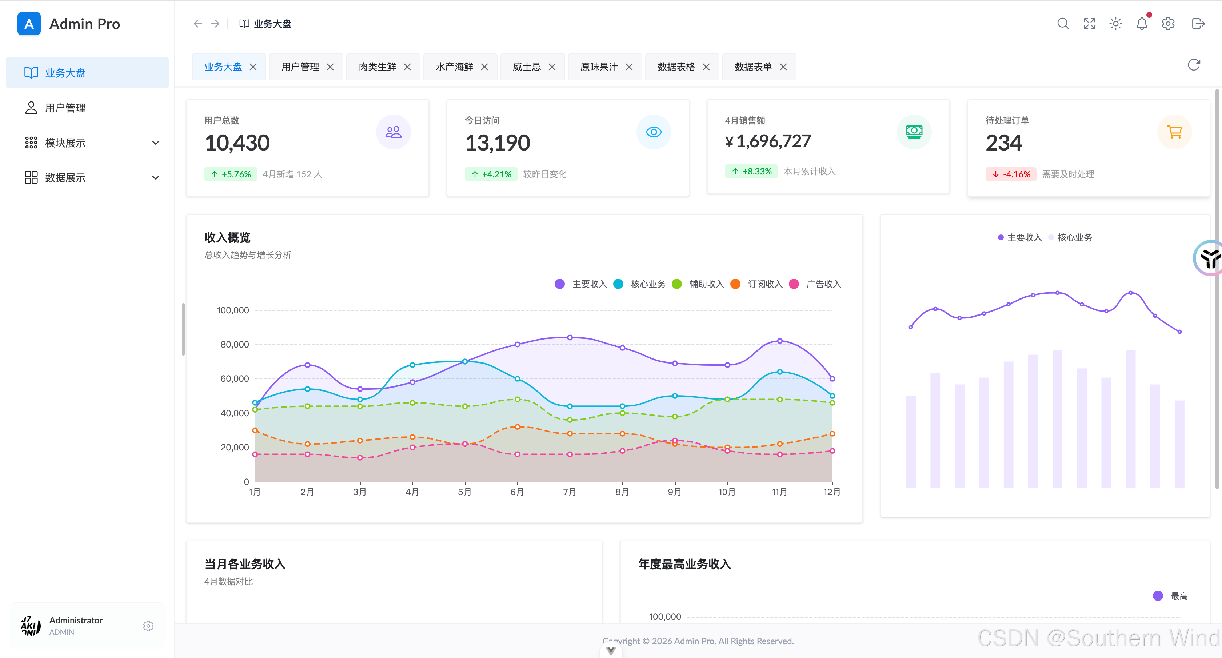The image size is (1222, 658).
Task: Open the search icon in header
Action: point(1063,24)
